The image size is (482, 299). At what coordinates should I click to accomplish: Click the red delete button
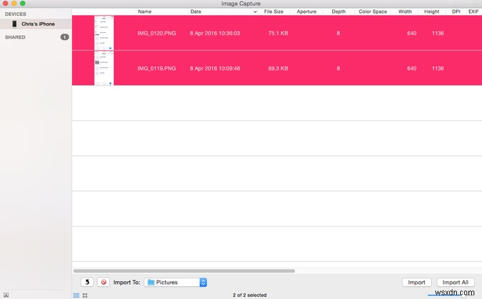[x=103, y=282]
